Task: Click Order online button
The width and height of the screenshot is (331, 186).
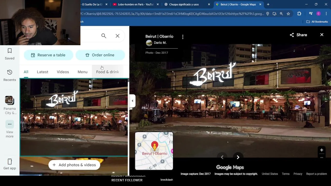Action: pyautogui.click(x=100, y=55)
